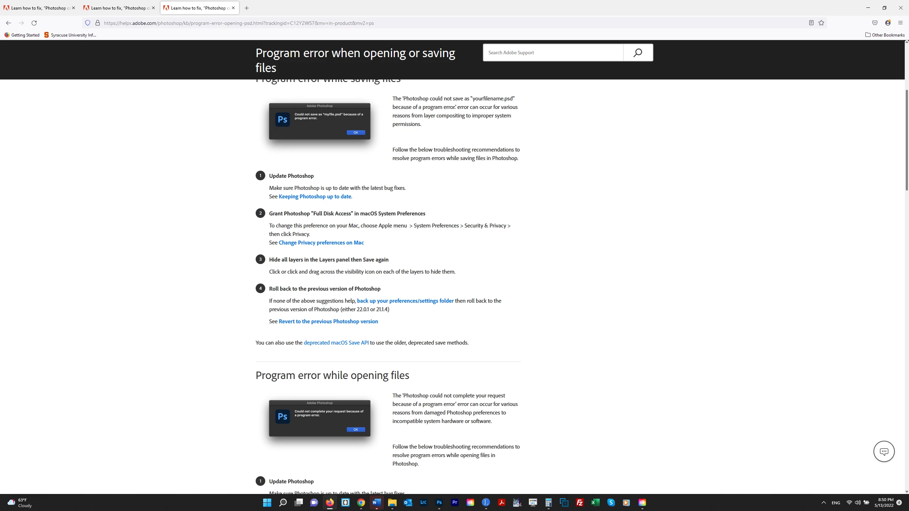Screen dimensions: 909x511
Task: Click the Save to Pocket icon
Action: (875, 23)
